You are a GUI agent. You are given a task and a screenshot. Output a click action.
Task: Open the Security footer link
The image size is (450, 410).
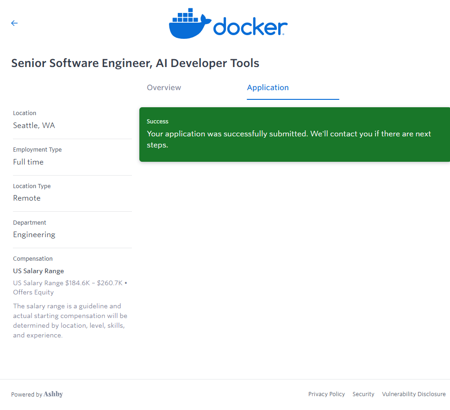tap(363, 394)
